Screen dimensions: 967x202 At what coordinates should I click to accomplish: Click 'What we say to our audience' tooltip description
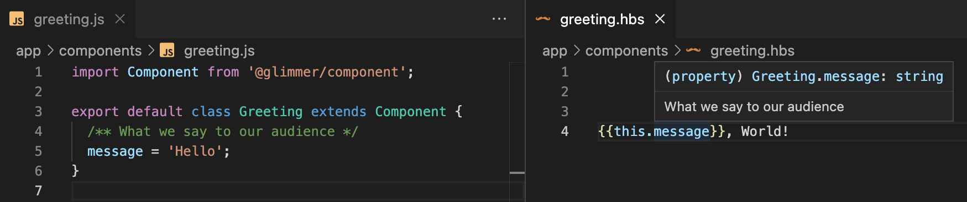coord(754,107)
